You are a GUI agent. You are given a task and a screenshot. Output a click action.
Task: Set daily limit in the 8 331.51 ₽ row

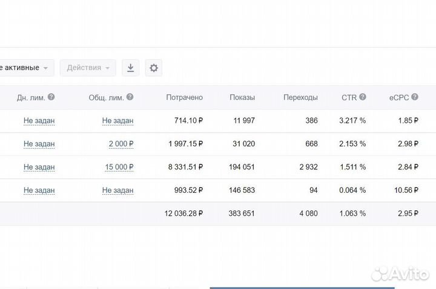(39, 167)
